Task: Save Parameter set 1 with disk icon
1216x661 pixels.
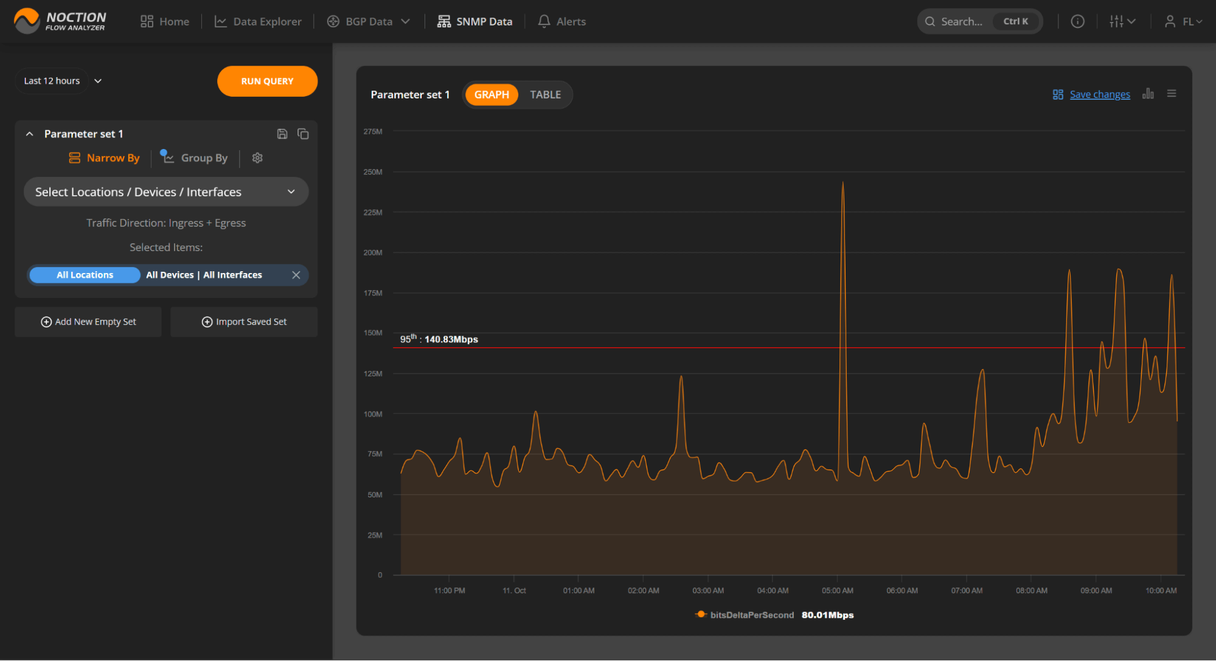Action: coord(282,134)
